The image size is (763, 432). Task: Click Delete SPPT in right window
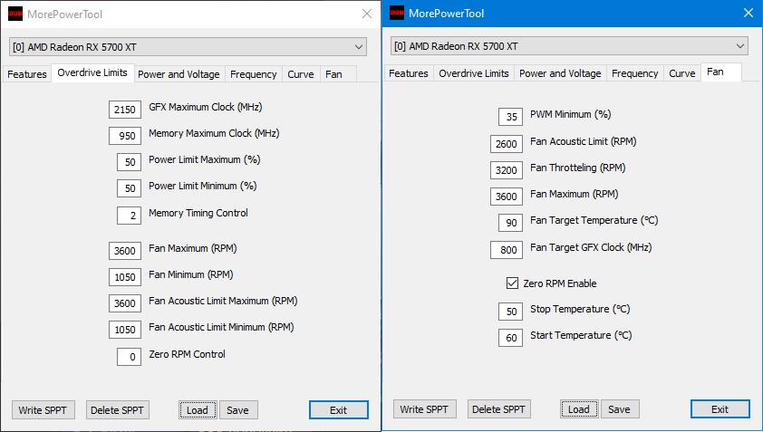(x=499, y=409)
